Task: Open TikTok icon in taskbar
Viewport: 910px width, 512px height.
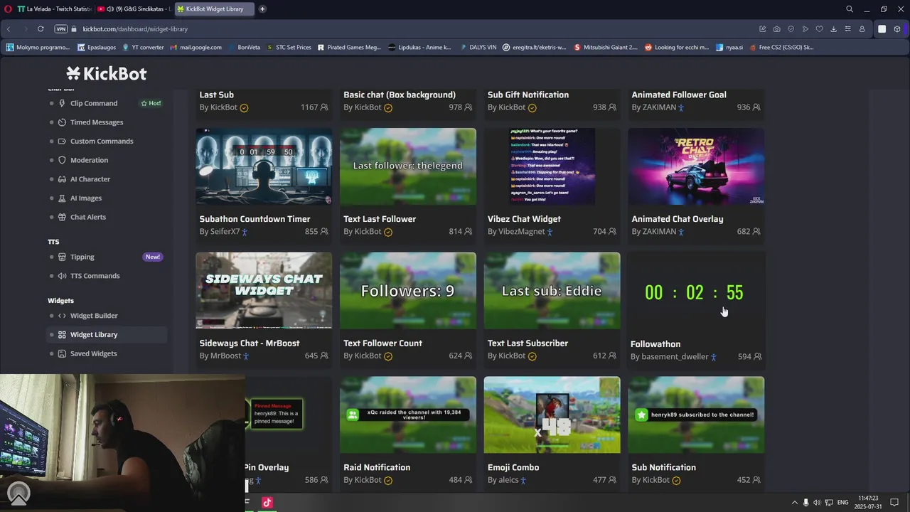Action: pos(267,502)
